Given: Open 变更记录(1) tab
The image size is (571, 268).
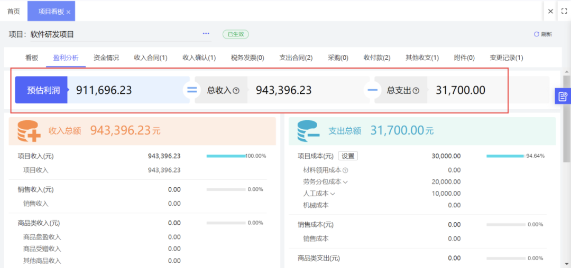Looking at the screenshot, I should (x=506, y=58).
